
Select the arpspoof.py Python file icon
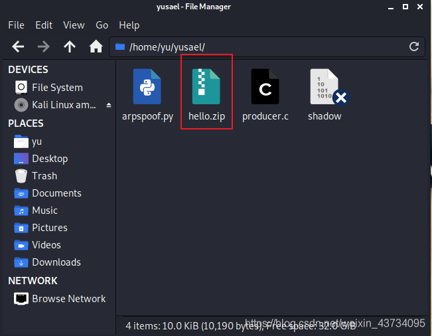pyautogui.click(x=147, y=86)
